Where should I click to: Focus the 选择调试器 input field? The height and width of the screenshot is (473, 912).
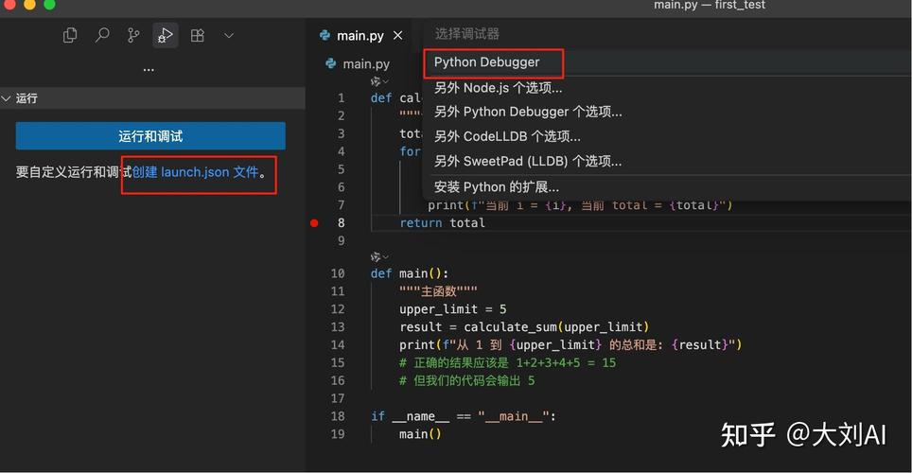pyautogui.click(x=667, y=34)
